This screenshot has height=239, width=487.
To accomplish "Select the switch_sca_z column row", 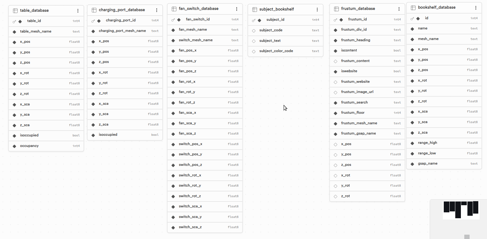I will (205, 227).
